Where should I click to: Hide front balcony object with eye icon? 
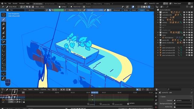(x=187, y=38)
